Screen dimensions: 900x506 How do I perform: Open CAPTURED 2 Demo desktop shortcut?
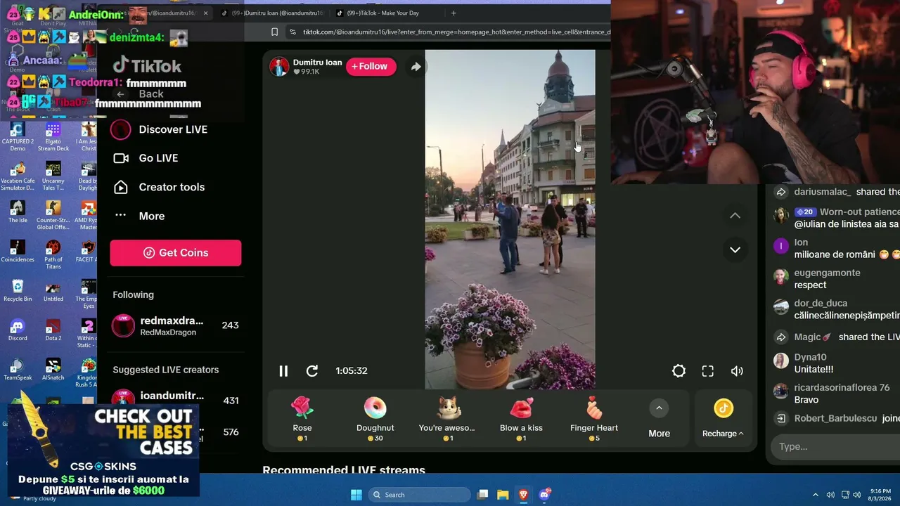[x=18, y=137]
